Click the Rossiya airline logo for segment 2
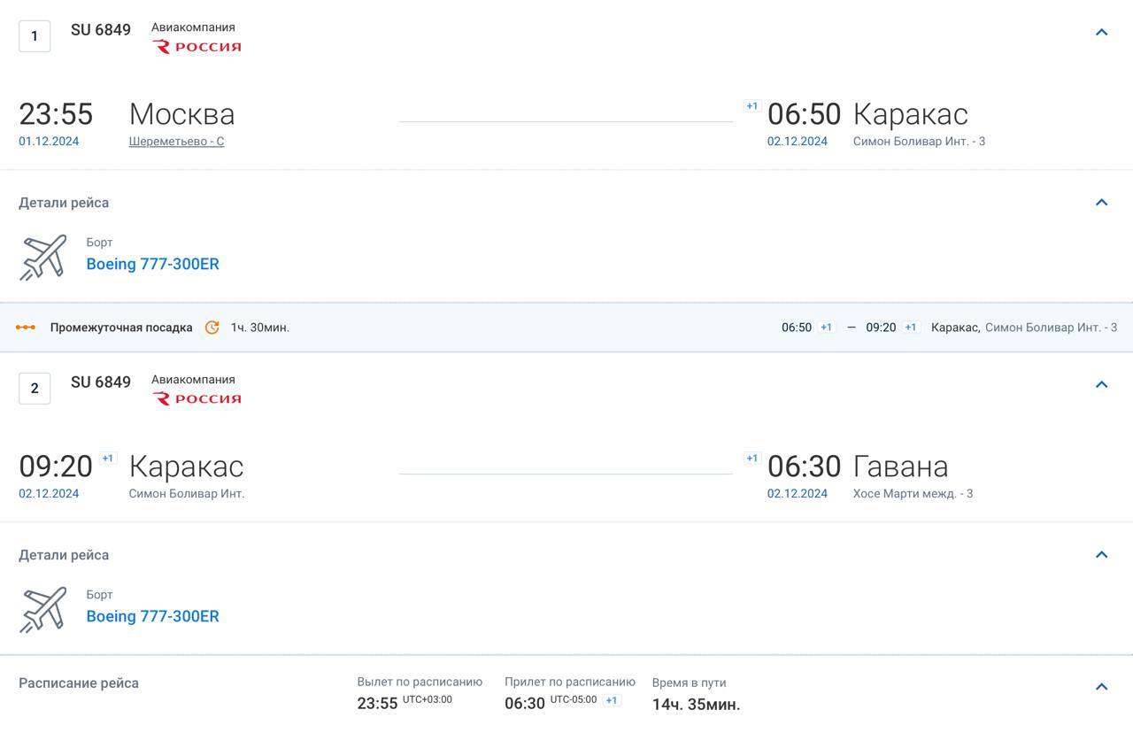 197,399
